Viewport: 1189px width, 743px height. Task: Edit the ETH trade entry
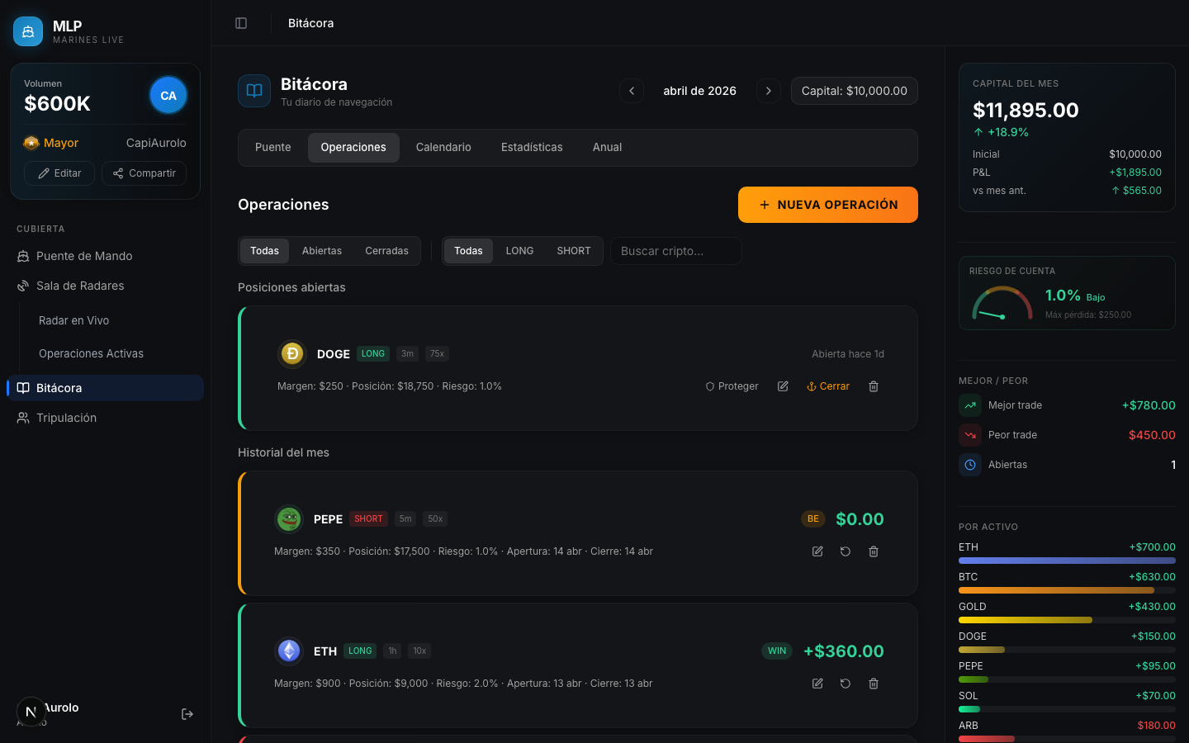coord(817,684)
